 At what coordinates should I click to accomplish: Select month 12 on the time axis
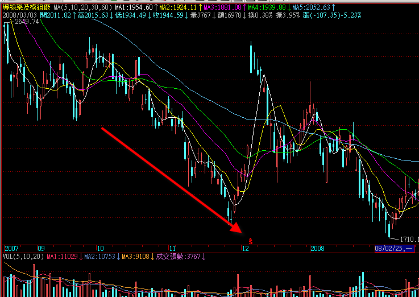(x=245, y=249)
